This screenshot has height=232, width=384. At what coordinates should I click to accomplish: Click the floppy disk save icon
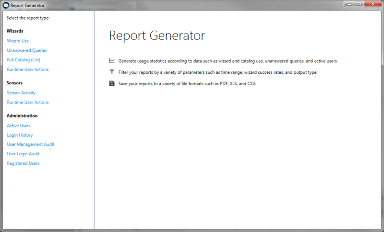point(112,83)
